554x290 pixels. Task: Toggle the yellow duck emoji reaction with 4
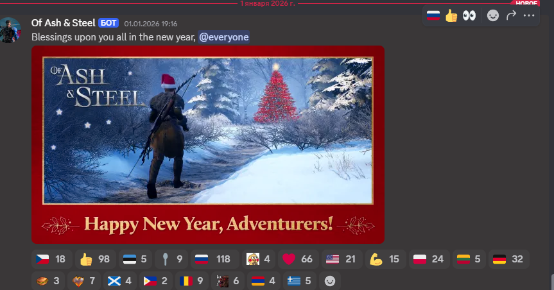pos(259,259)
